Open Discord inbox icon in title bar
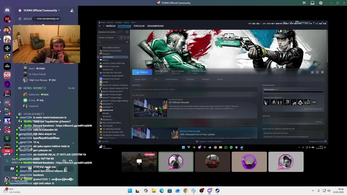 pyautogui.click(x=313, y=3)
